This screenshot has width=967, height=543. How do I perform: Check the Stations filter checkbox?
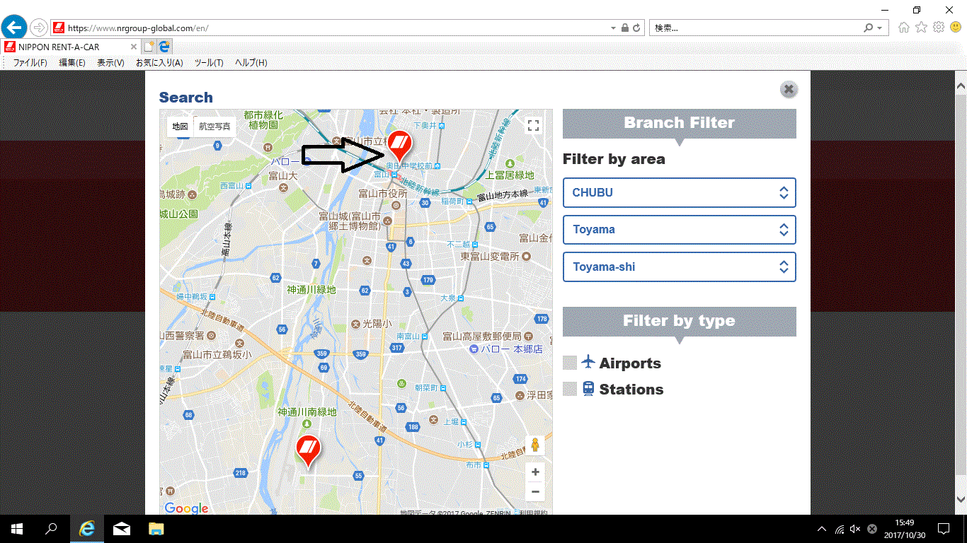click(570, 389)
